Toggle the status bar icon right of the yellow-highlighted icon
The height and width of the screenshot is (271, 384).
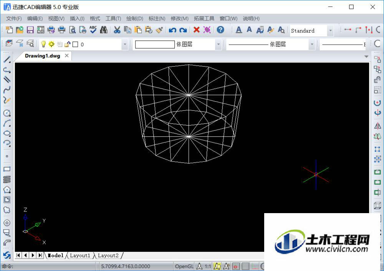[x=227, y=266]
